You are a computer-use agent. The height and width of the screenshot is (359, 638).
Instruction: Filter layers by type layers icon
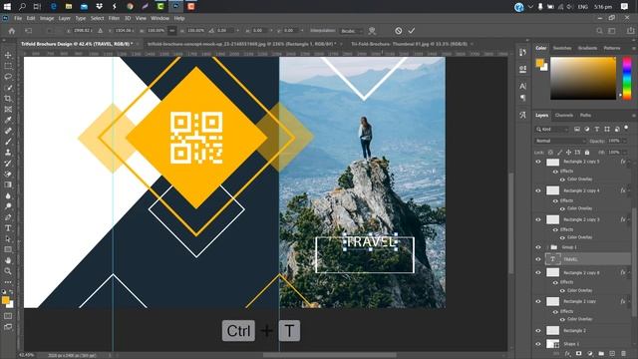(x=596, y=129)
